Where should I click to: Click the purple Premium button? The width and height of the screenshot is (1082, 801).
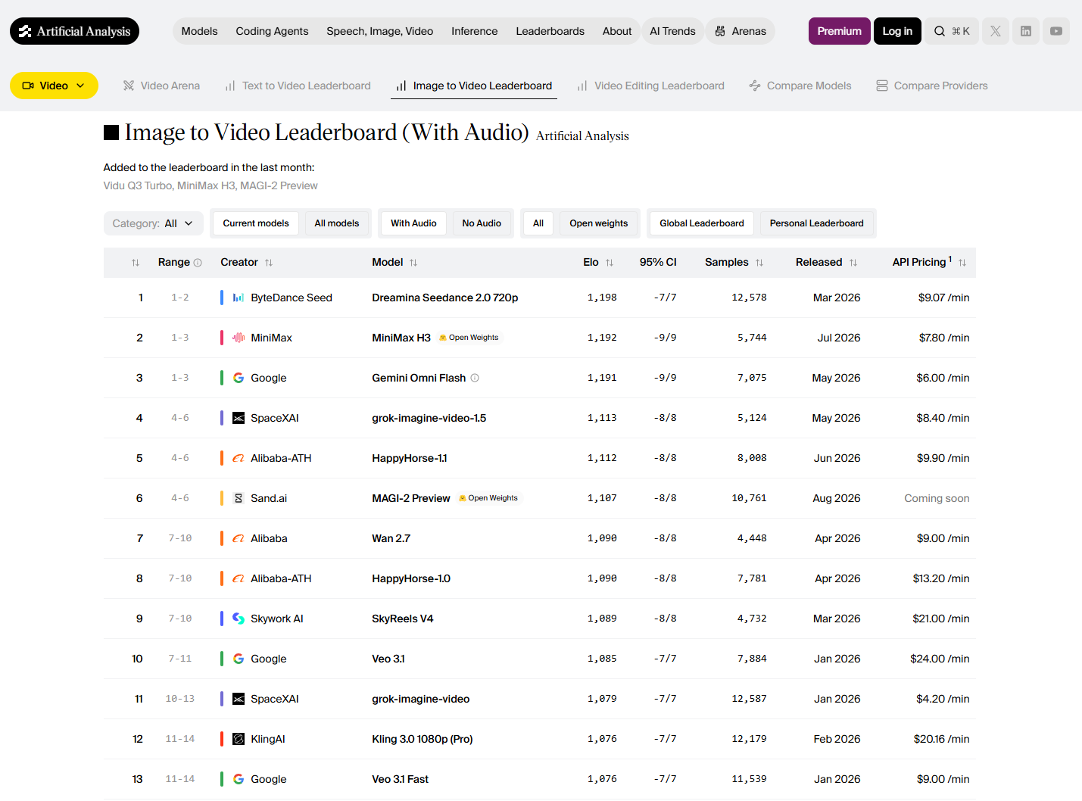(x=840, y=31)
